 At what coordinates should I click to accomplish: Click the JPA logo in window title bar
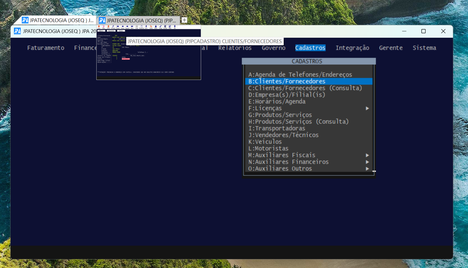point(17,31)
